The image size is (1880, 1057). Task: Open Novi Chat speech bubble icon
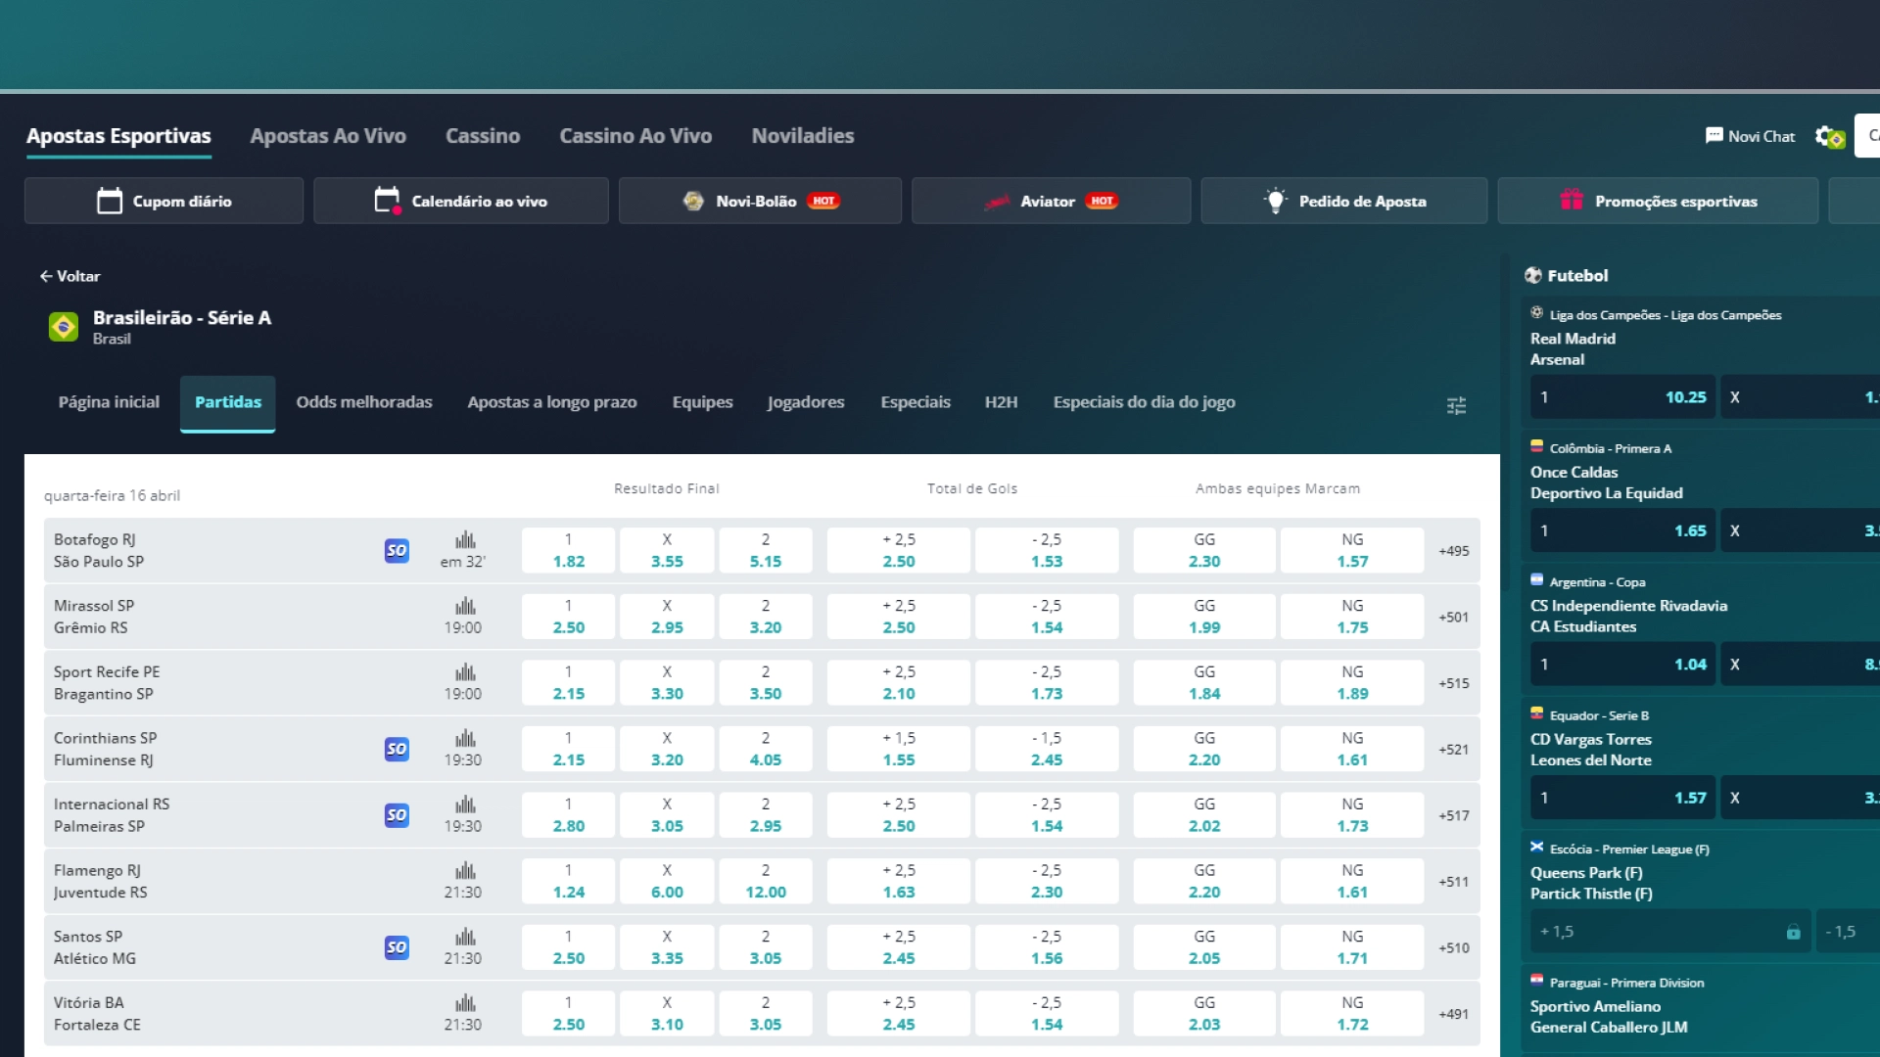(x=1714, y=136)
